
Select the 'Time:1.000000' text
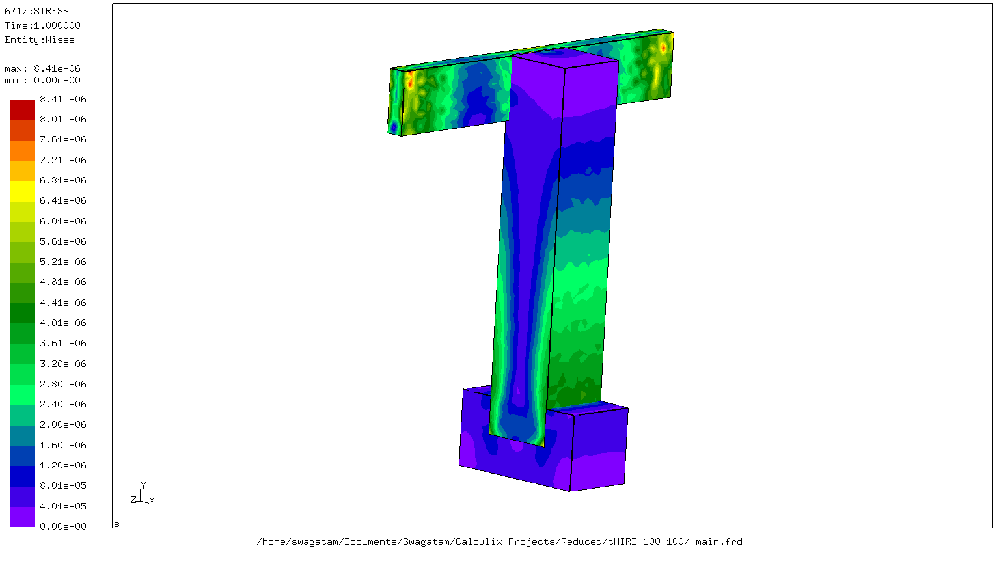point(43,25)
